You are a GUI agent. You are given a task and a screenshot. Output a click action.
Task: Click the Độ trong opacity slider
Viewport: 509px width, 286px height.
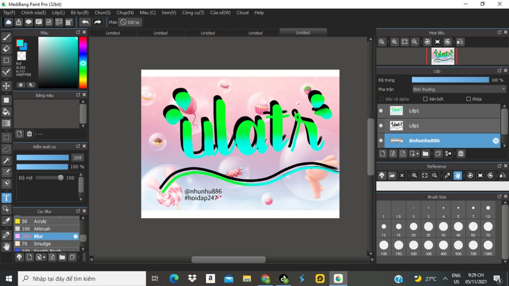tap(450, 80)
